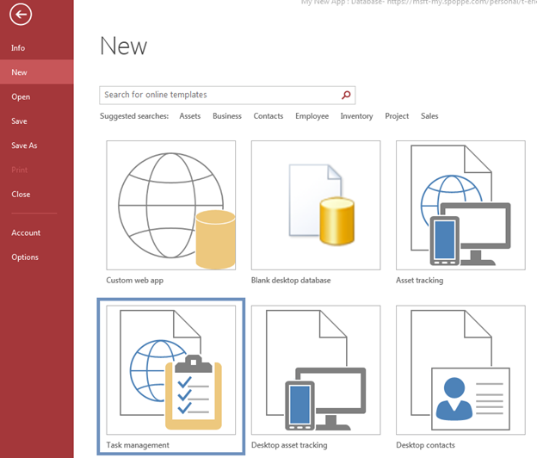Image resolution: width=537 pixels, height=458 pixels.
Task: Click the Sales suggested search link
Action: coord(429,116)
